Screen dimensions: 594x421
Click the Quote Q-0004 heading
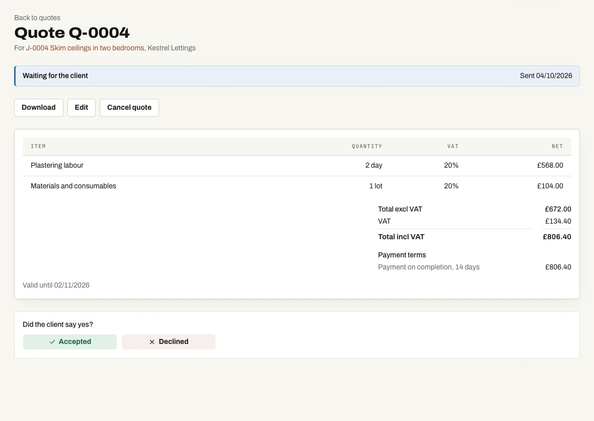(72, 33)
